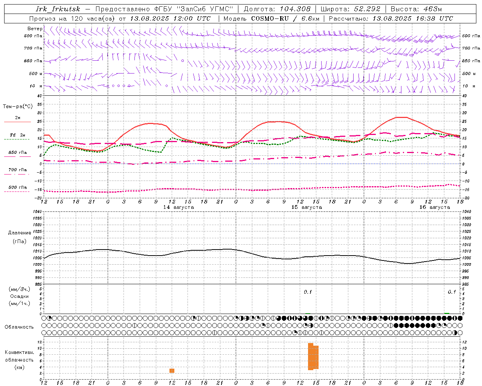Click the "0.1" precipitation value on 15 August
Screen dimensions: 482x386
click(308, 292)
